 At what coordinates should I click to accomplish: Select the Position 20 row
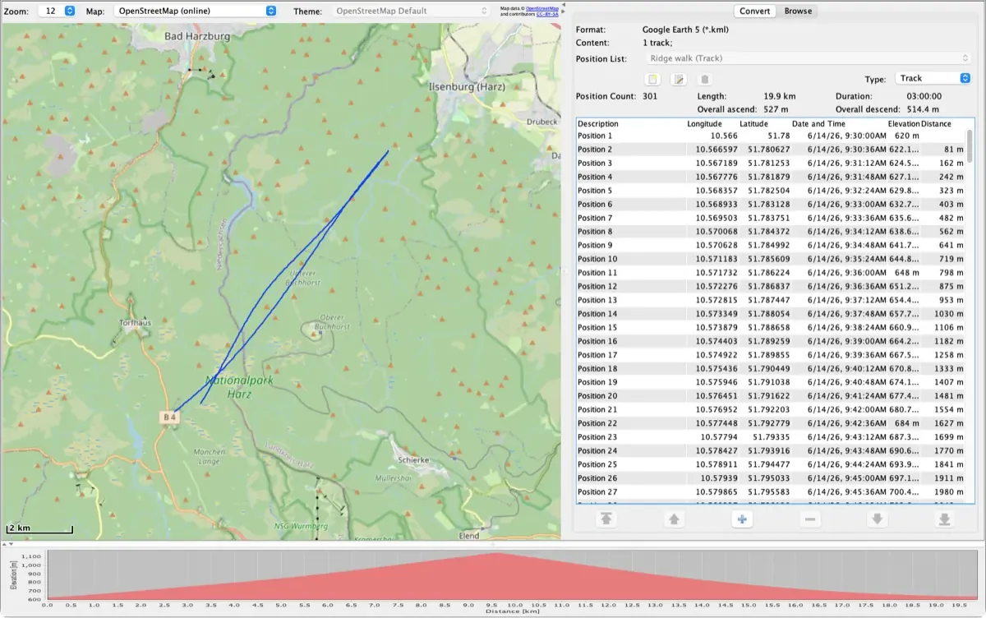[x=771, y=396]
